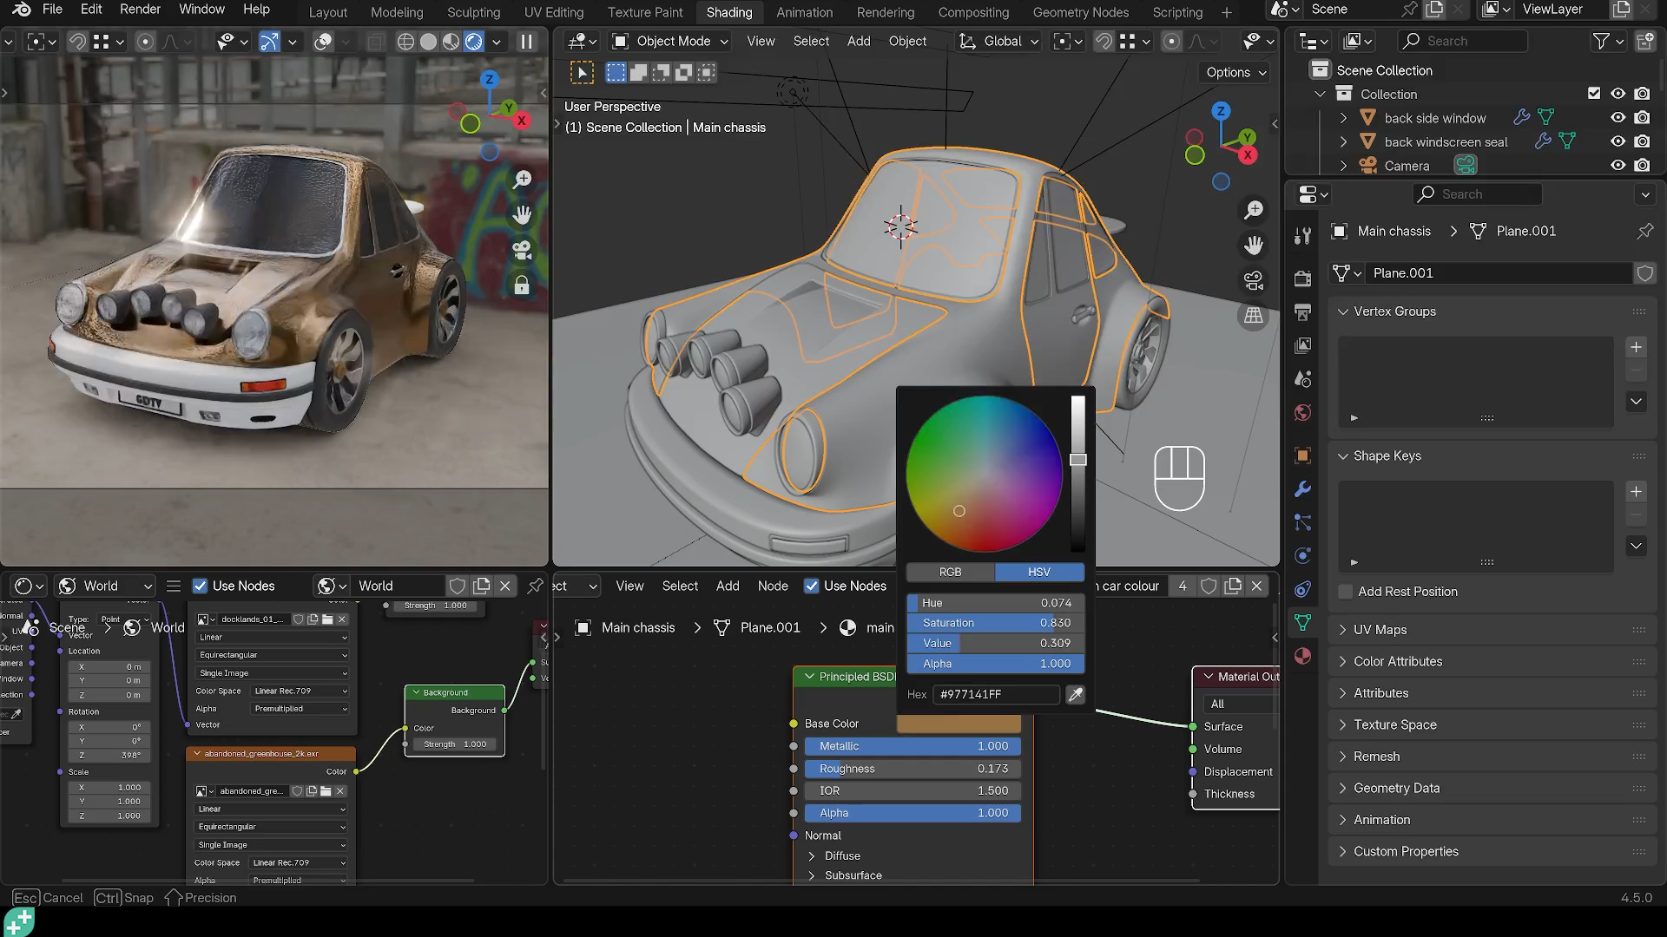Toggle Use Nodes in World editor
1667x937 pixels.
pyautogui.click(x=201, y=586)
